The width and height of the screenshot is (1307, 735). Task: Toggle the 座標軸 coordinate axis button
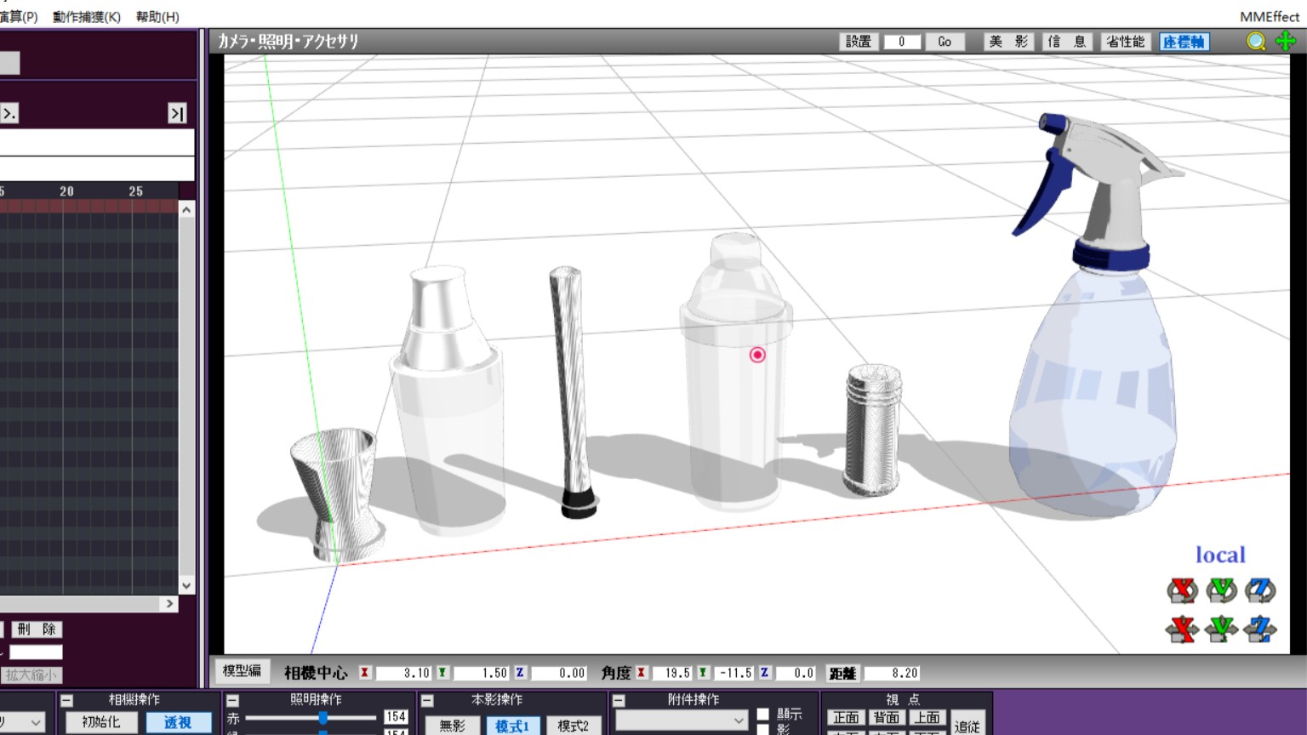pyautogui.click(x=1184, y=42)
